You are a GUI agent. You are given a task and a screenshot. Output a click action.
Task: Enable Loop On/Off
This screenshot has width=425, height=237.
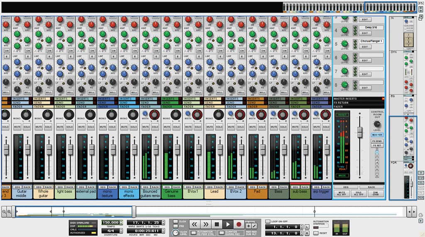pos(268,221)
